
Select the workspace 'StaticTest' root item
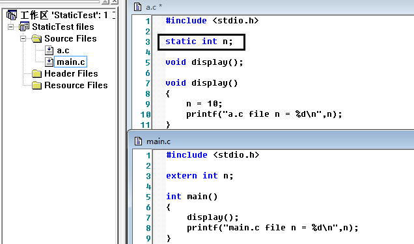[68, 15]
